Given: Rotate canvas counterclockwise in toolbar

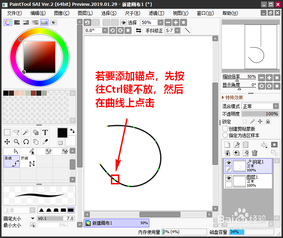Looking at the screenshot, I should (x=112, y=31).
